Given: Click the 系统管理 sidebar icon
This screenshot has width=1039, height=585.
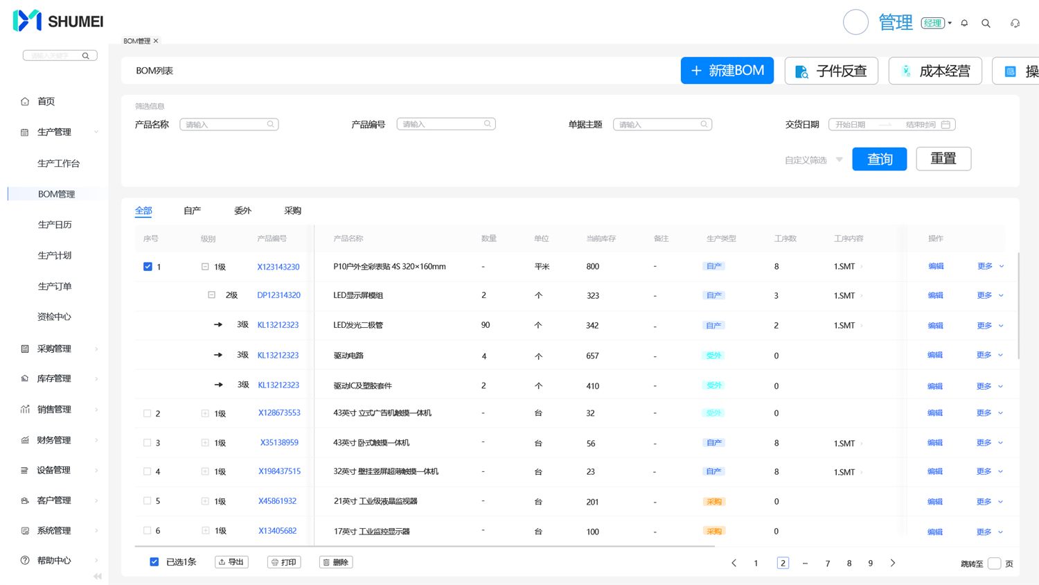Looking at the screenshot, I should [x=25, y=530].
